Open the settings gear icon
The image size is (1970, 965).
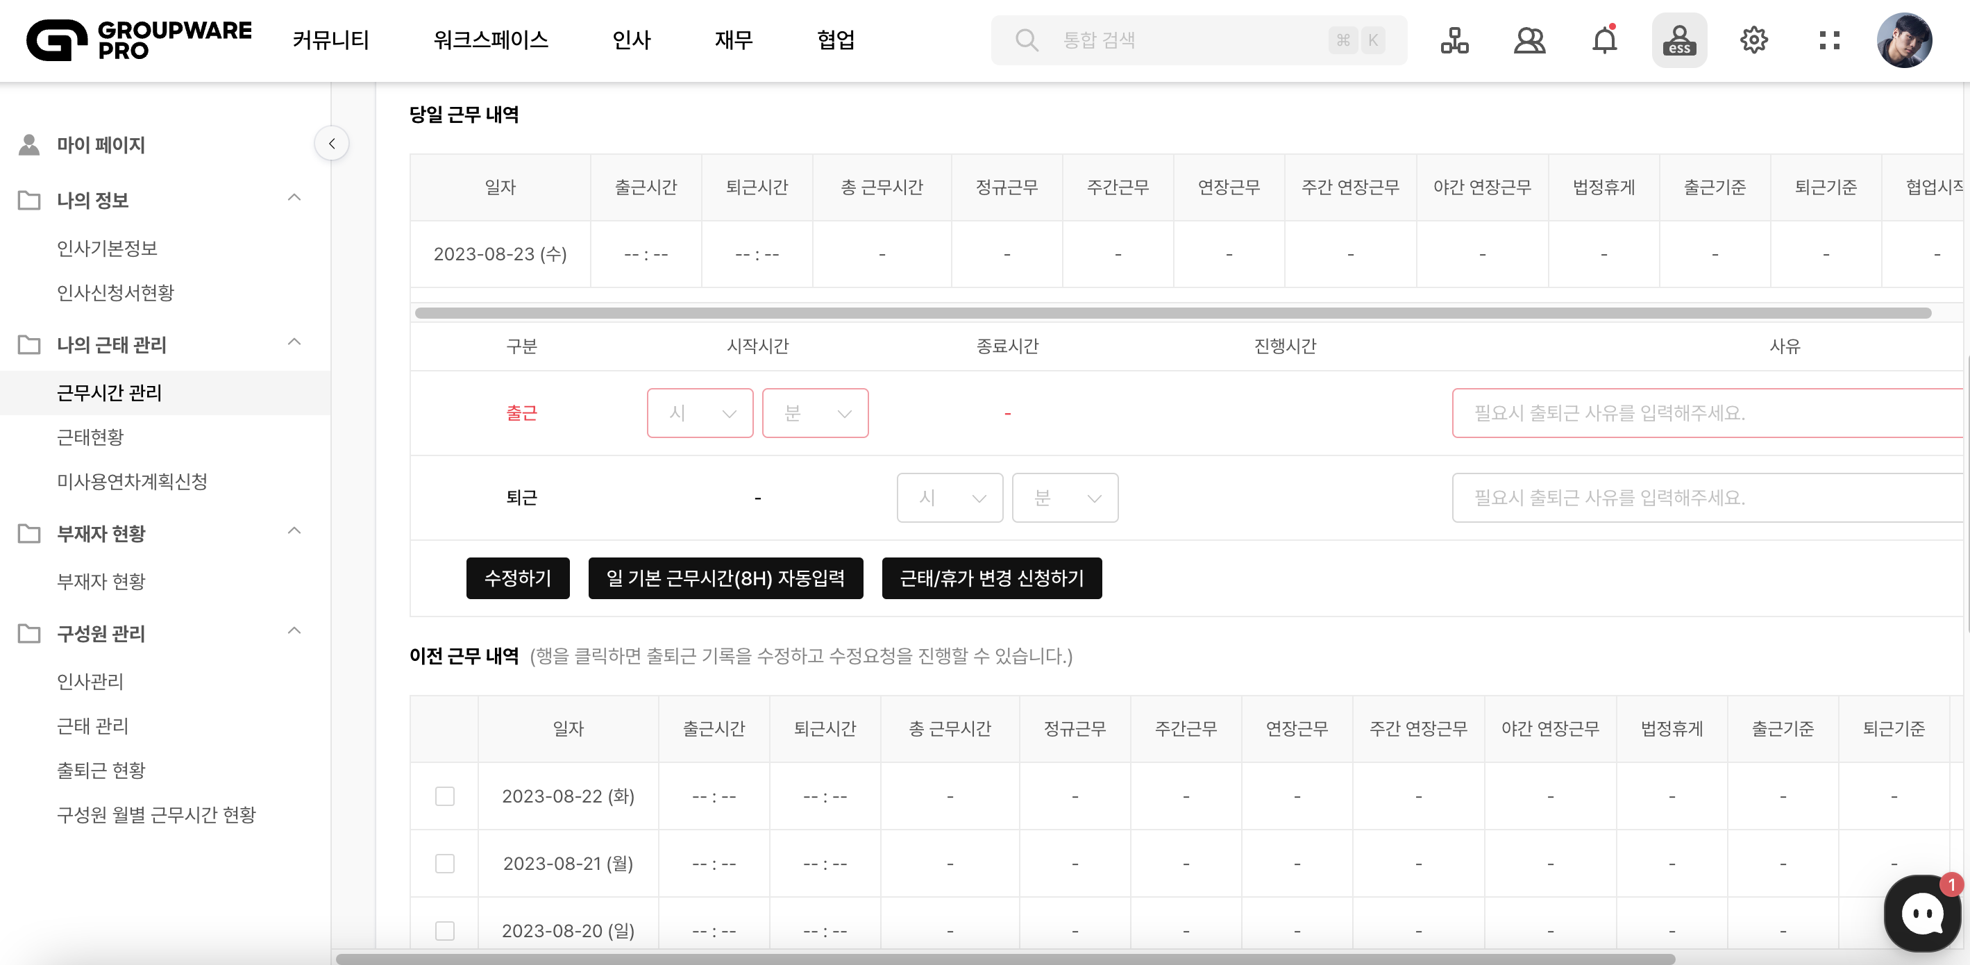coord(1753,40)
